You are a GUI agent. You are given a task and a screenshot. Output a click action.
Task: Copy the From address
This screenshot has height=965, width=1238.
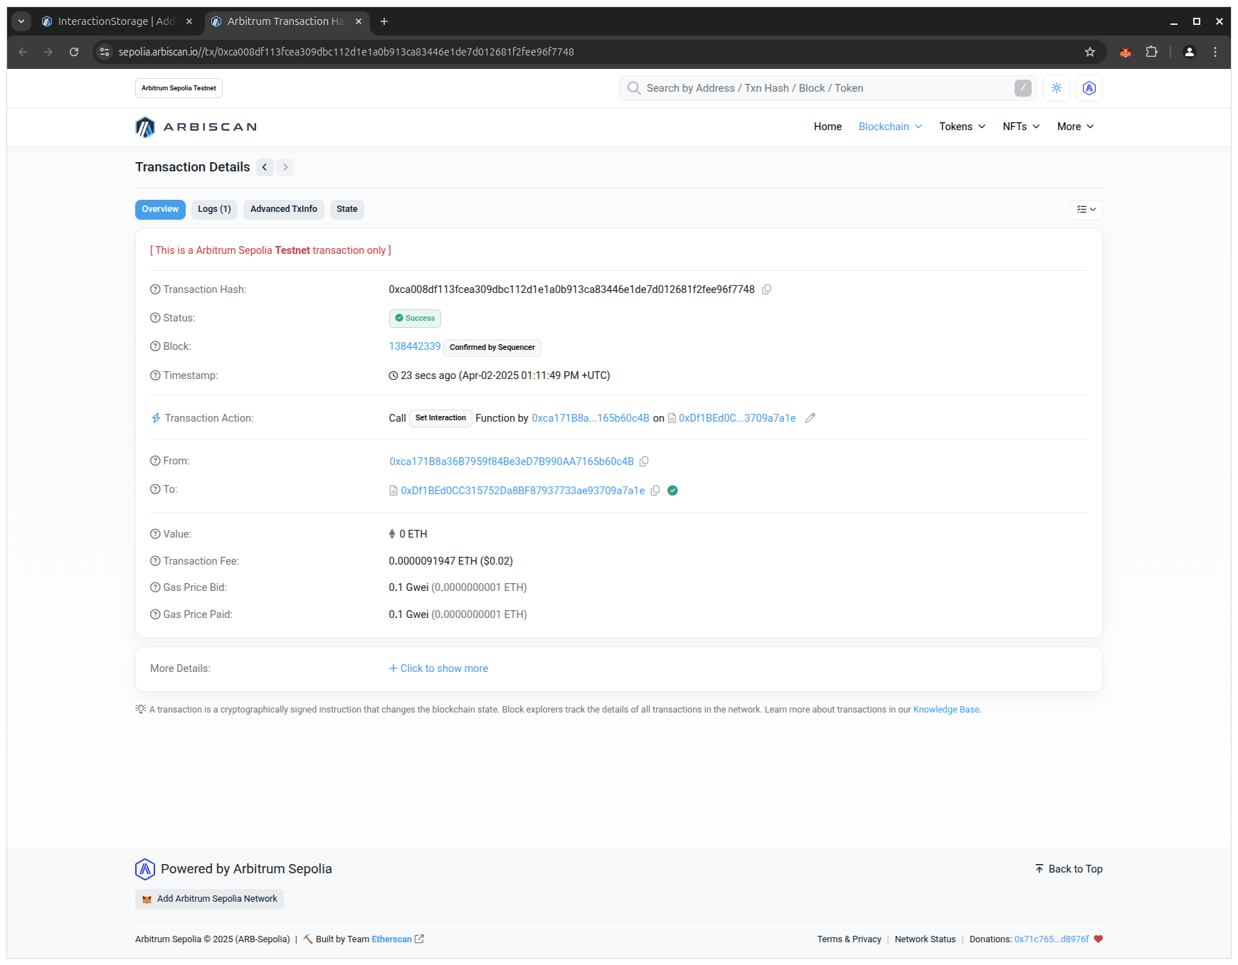(x=644, y=462)
